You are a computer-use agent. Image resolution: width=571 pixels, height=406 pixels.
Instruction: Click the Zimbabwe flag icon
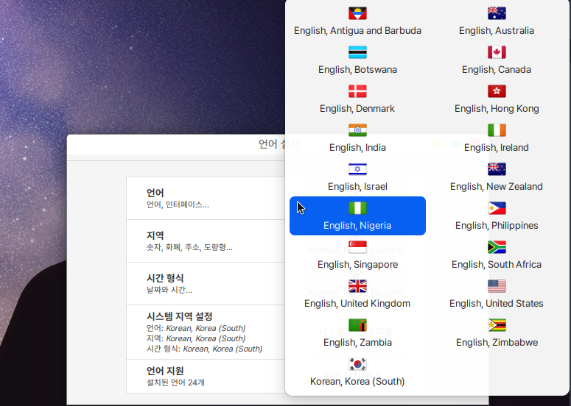click(497, 325)
